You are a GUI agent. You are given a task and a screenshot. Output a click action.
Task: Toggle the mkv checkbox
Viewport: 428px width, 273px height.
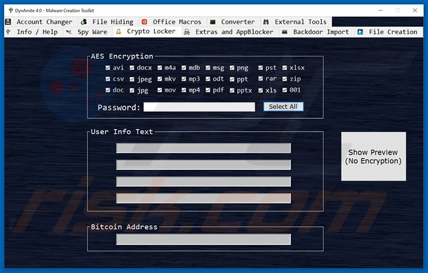click(160, 79)
